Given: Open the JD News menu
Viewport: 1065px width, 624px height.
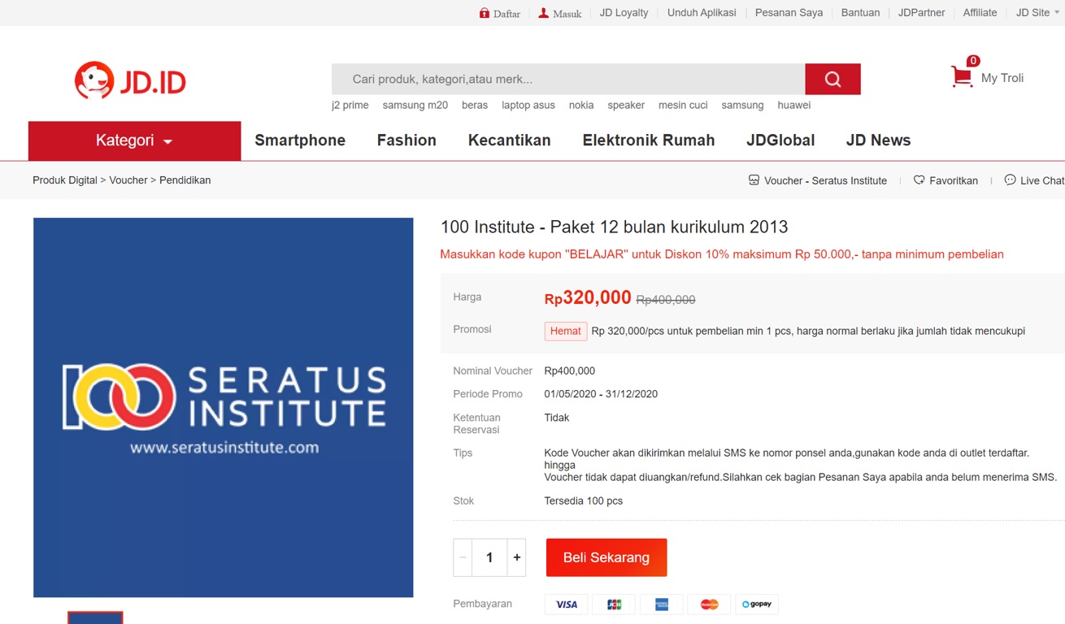Looking at the screenshot, I should click(x=878, y=141).
